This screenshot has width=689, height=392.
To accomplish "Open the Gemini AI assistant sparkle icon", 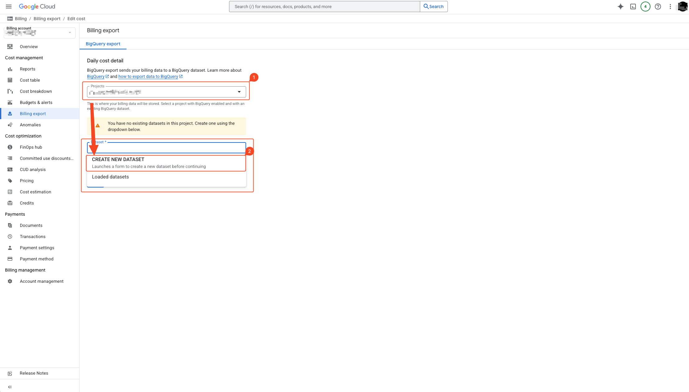I will click(620, 7).
